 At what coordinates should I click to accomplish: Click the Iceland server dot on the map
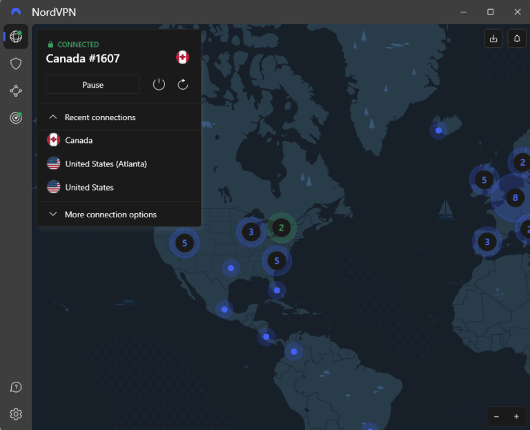pyautogui.click(x=438, y=130)
